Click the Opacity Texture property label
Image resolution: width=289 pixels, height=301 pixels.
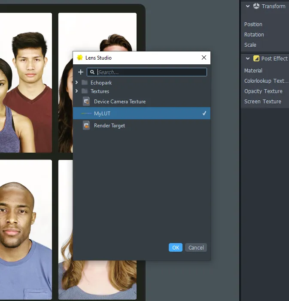click(x=263, y=91)
